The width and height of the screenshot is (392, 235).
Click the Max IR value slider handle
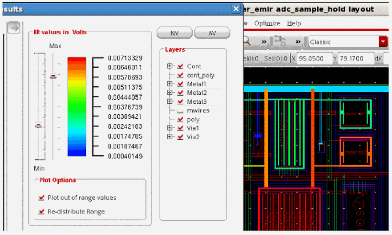[53, 76]
